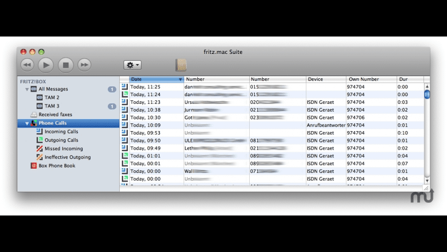Click call type icon for Today, 11:25

pyautogui.click(x=124, y=86)
